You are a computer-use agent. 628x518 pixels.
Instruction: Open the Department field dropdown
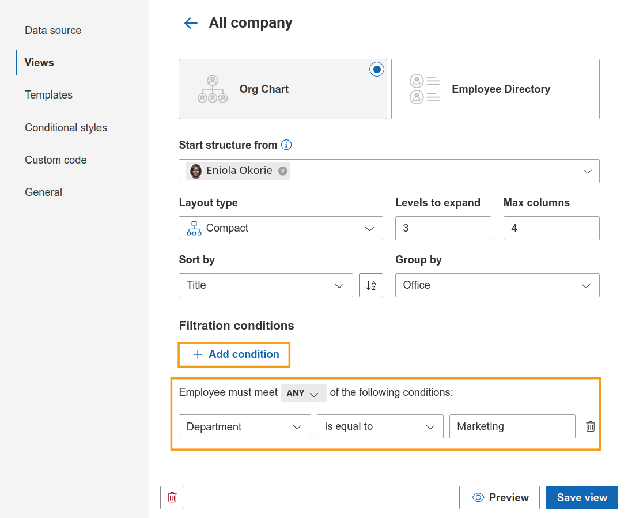[x=245, y=426]
